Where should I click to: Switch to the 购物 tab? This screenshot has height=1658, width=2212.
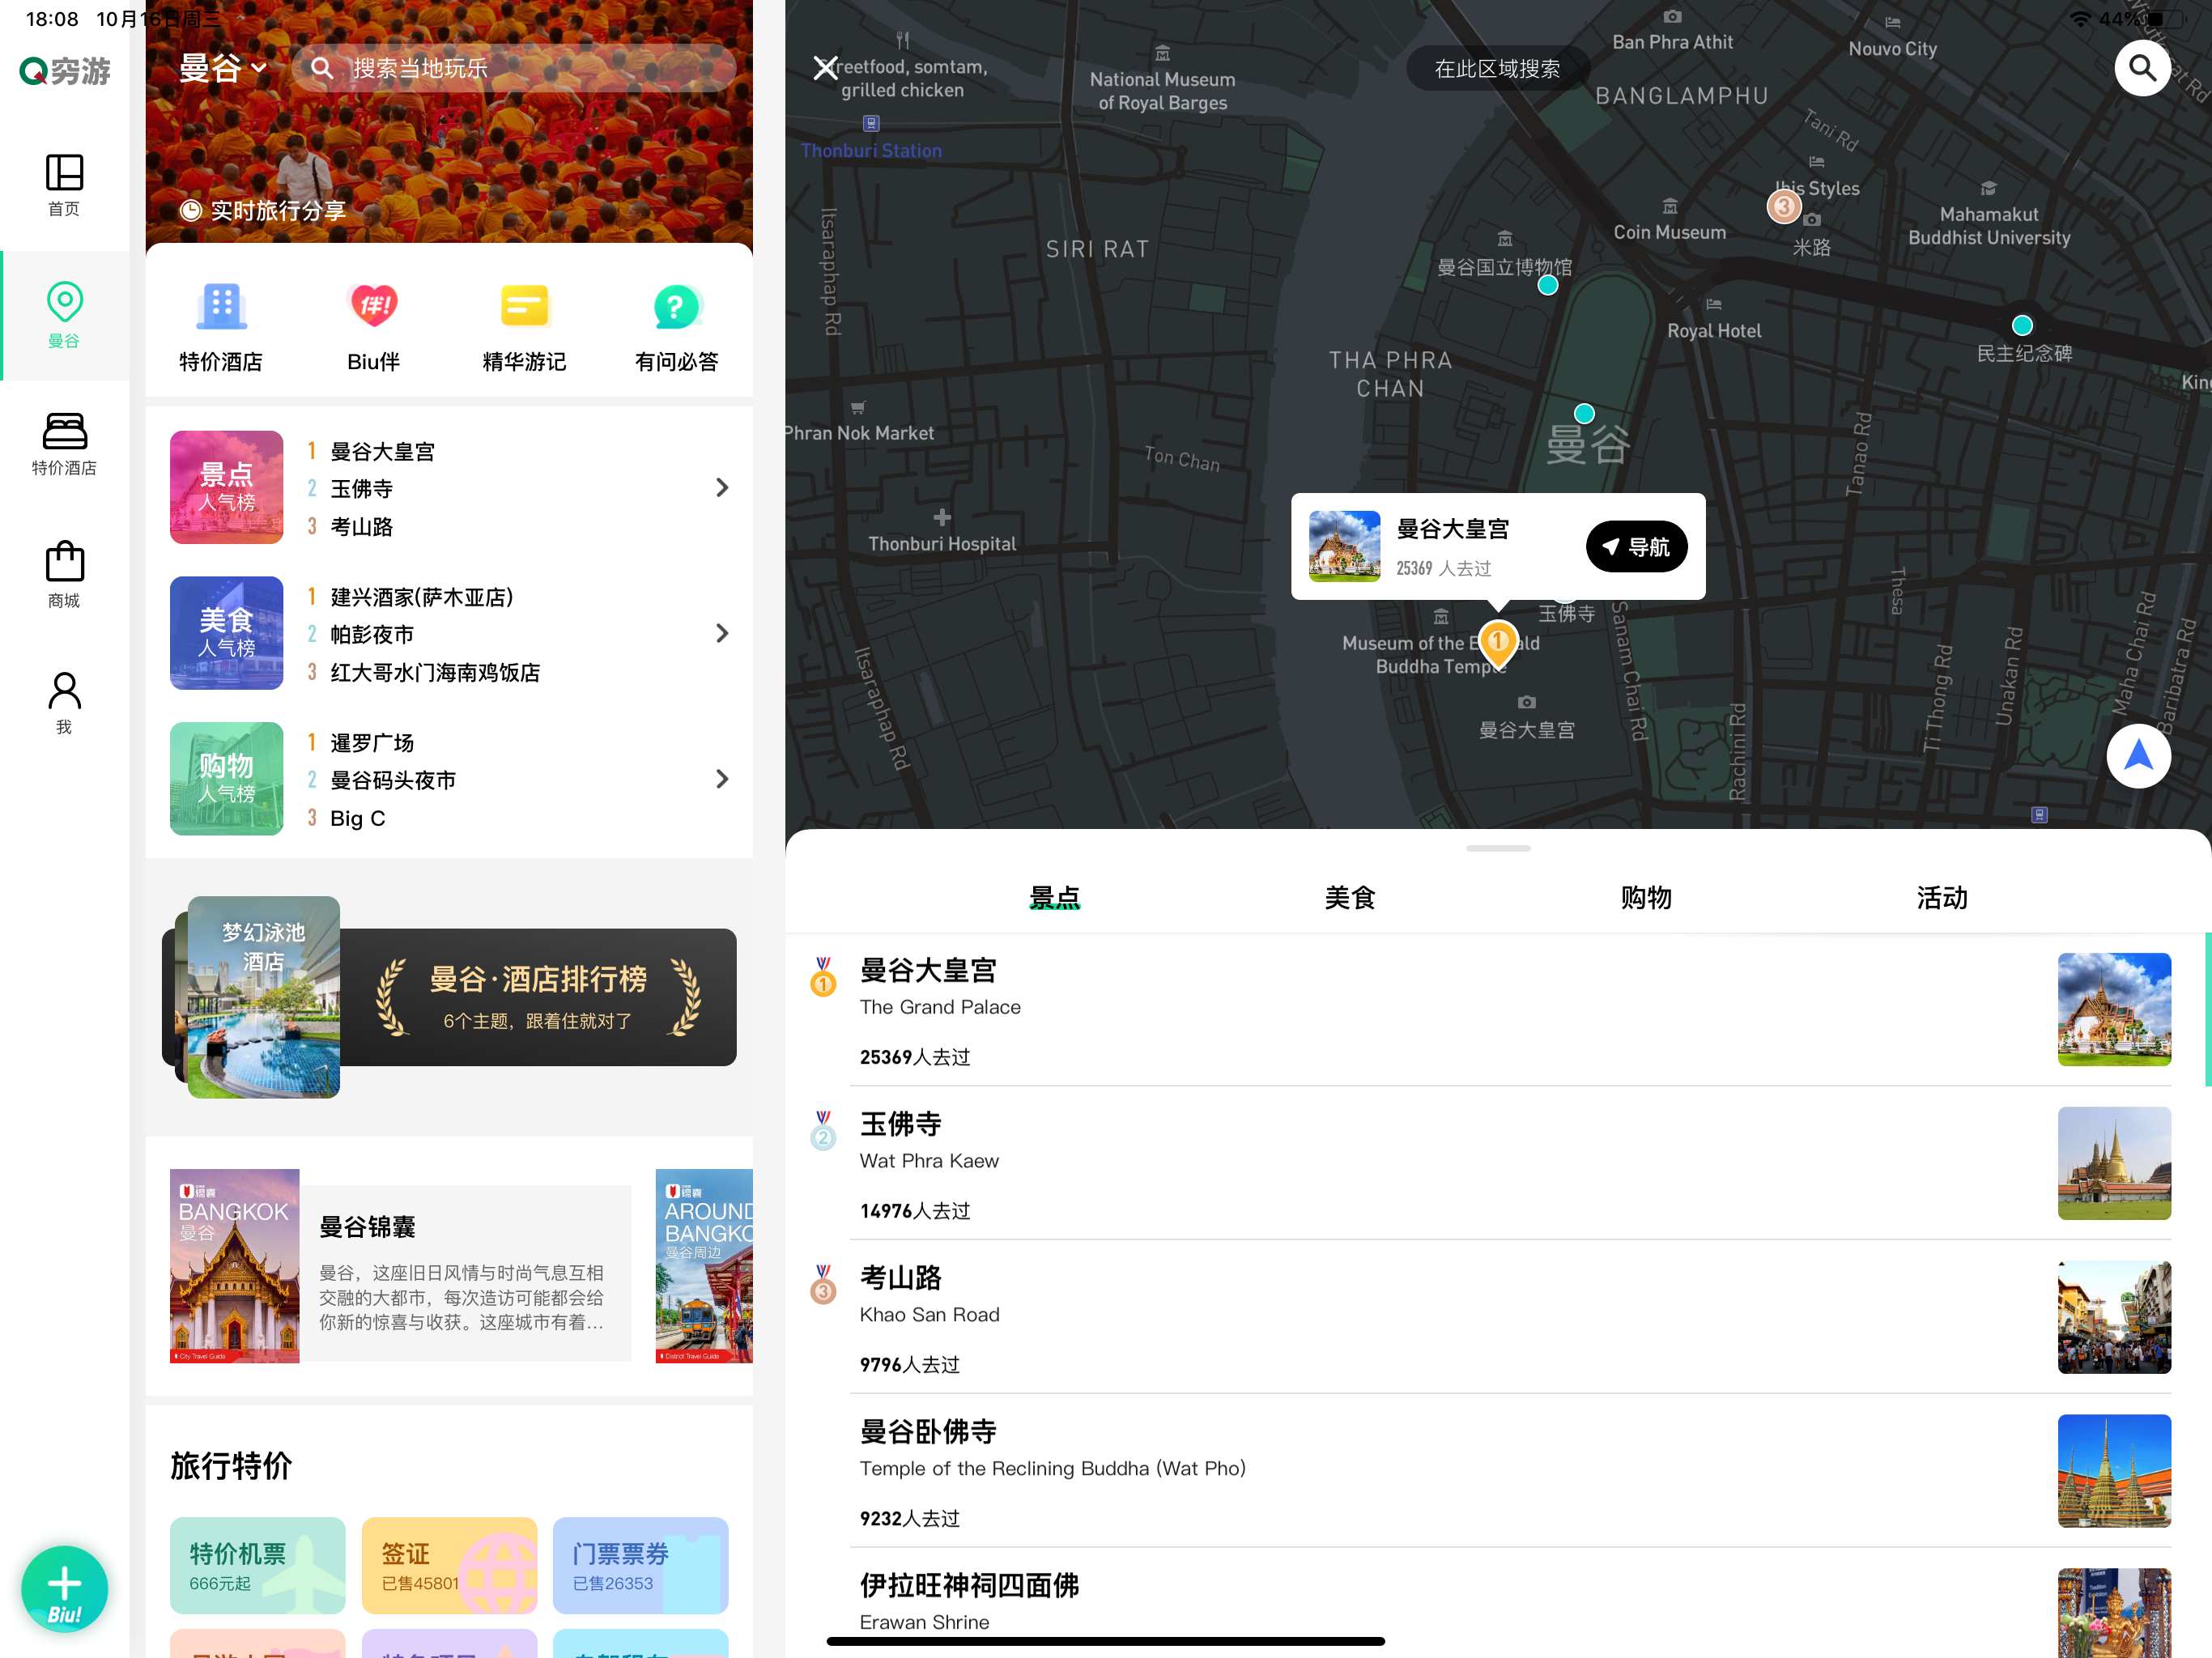pyautogui.click(x=1646, y=898)
